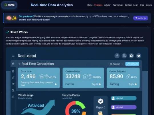Screen dimensions: 154x115
Task: Select the teal Aantal user pill
Action: click(123, 98)
